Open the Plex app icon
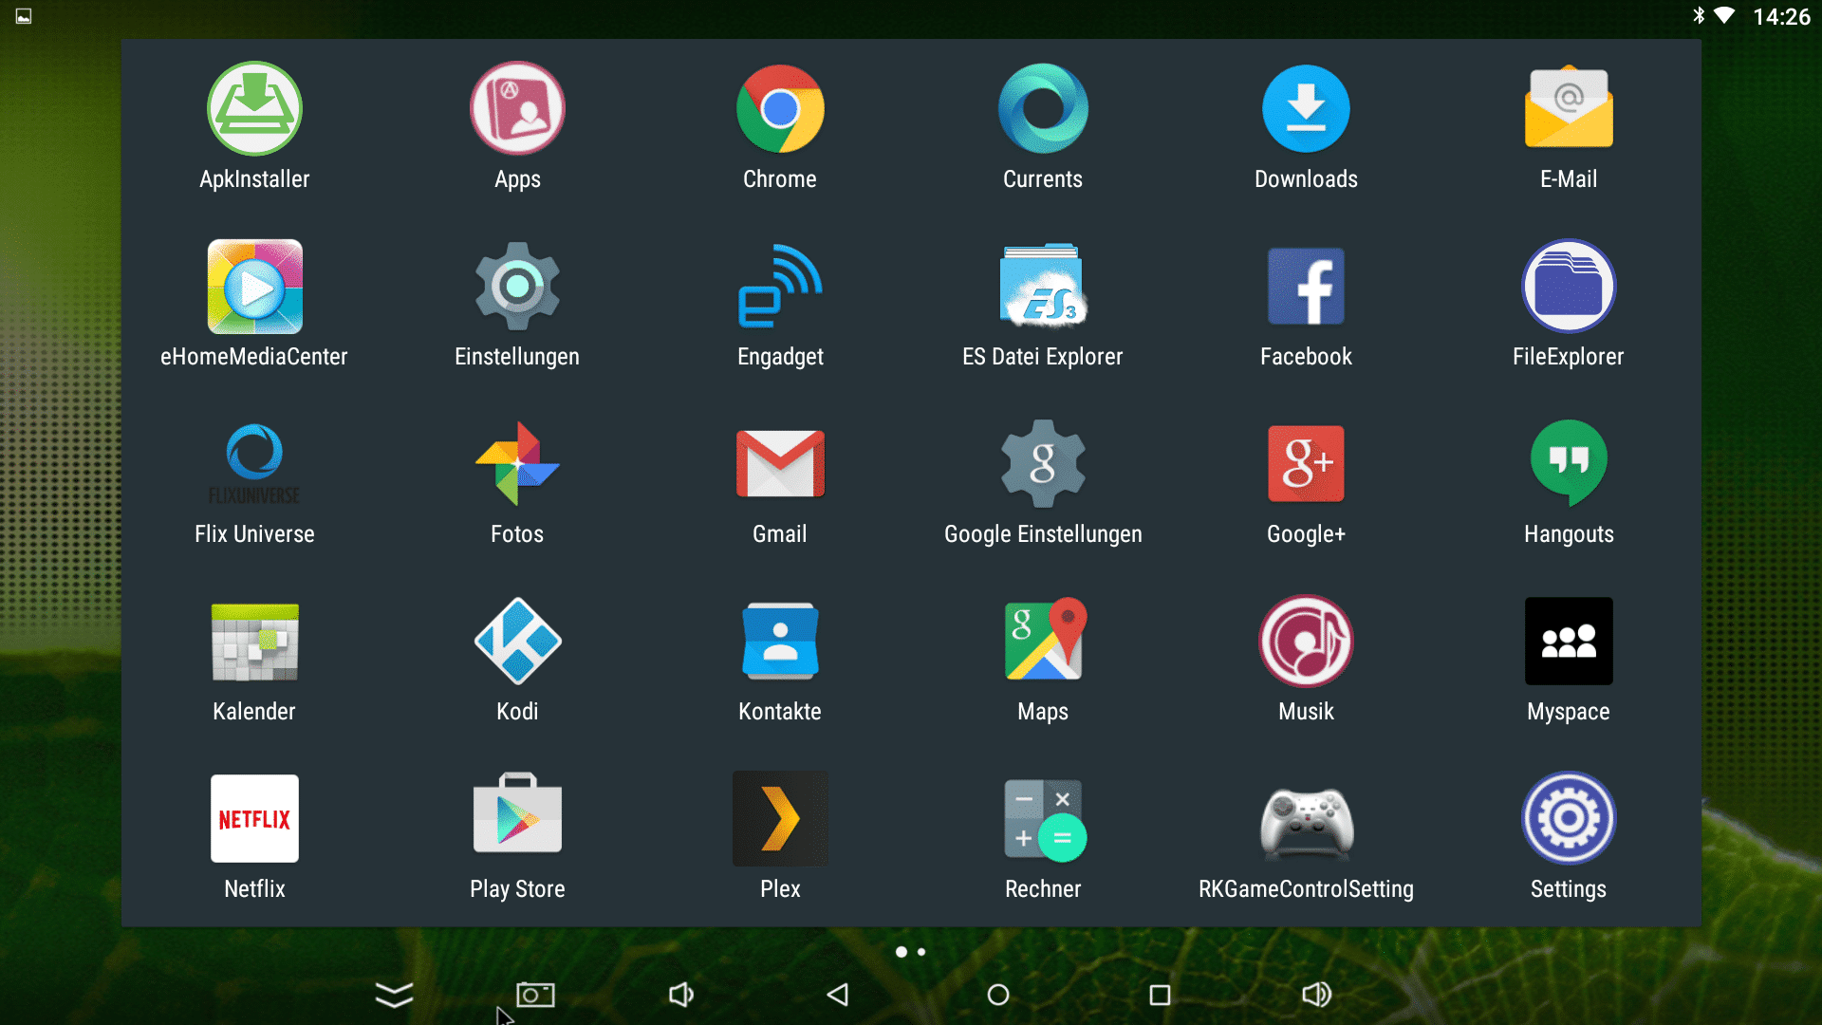Screen dimensions: 1822x1025 [780, 819]
